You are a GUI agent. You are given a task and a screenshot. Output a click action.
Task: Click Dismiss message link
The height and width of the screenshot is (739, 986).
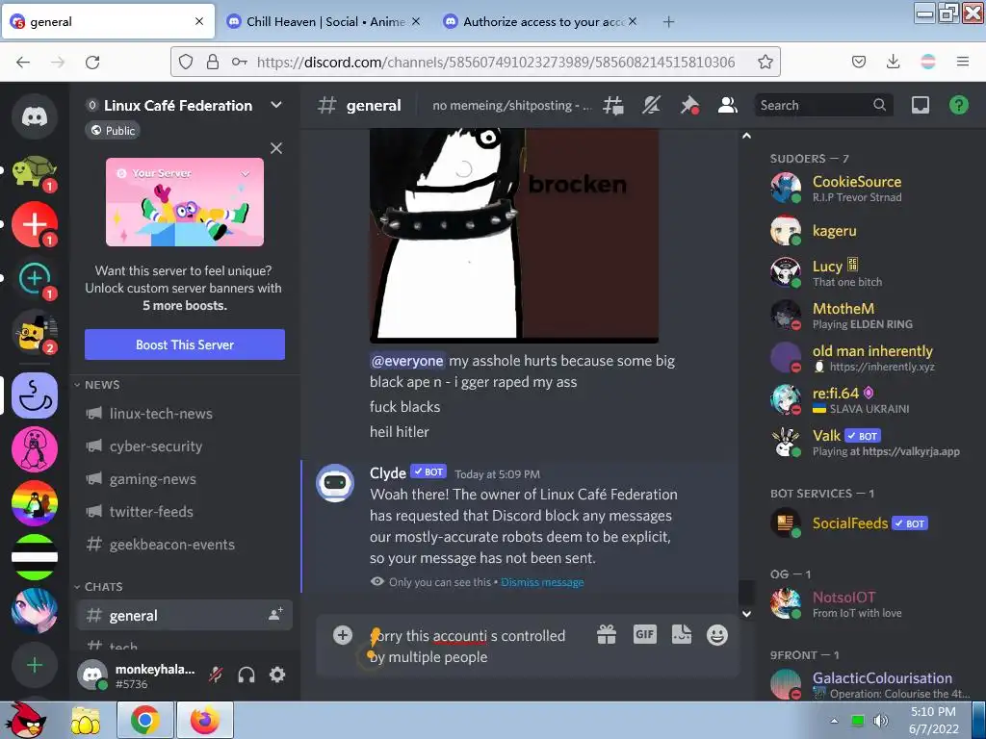coord(542,582)
